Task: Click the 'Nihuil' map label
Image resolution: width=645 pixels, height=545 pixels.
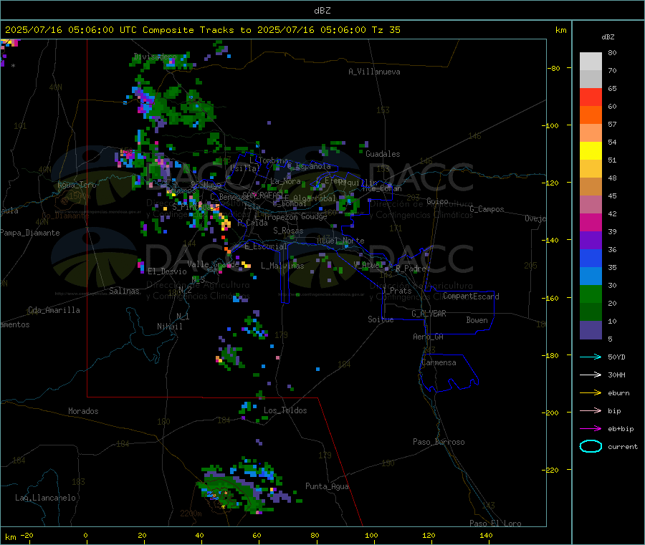Action: pos(169,327)
